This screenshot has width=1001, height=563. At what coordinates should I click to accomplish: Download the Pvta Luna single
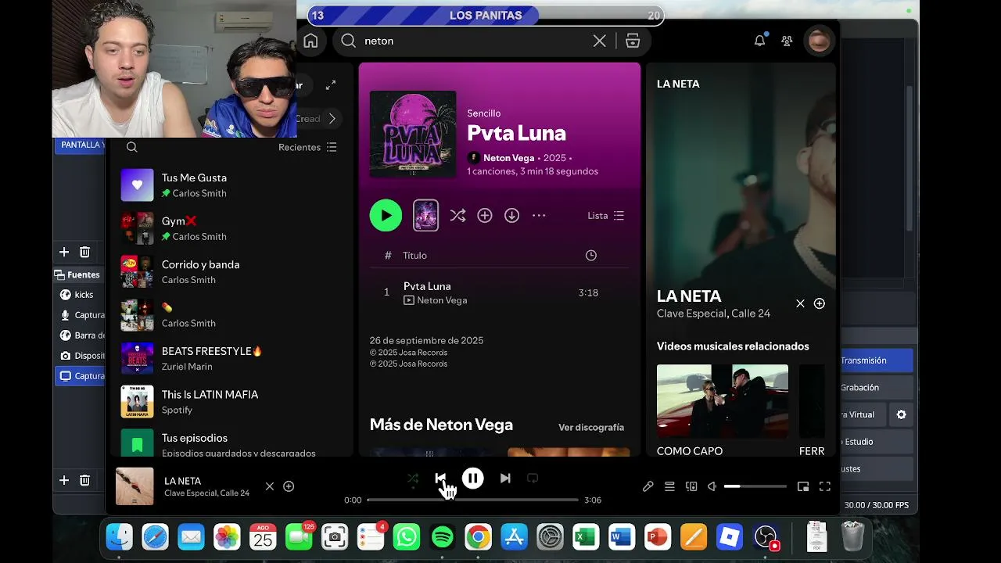(511, 215)
